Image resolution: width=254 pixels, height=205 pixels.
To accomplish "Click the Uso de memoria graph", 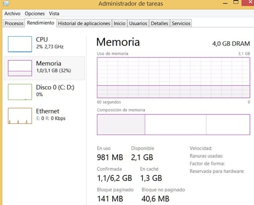I will coord(174,78).
